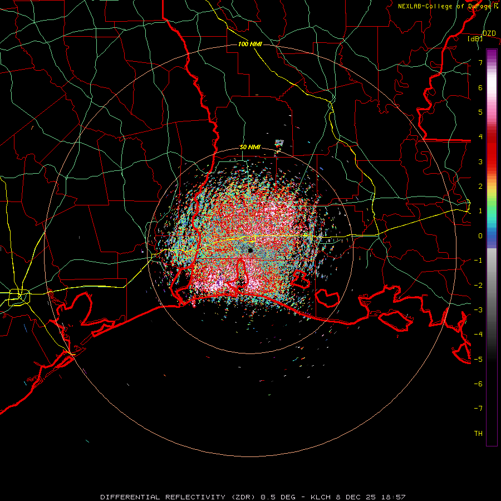This screenshot has width=501, height=501.
Task: Click the '7' value on the color scale
Action: click(x=480, y=62)
